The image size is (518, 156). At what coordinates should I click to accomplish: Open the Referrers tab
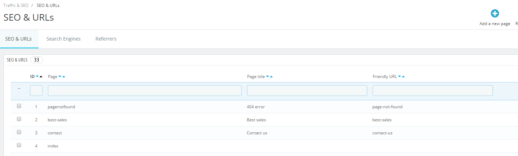[x=106, y=39]
